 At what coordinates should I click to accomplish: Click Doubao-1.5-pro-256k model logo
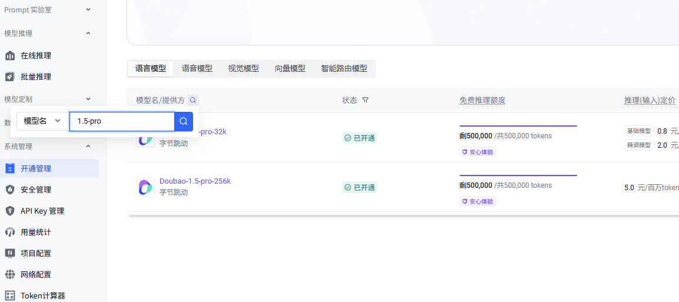pos(145,187)
